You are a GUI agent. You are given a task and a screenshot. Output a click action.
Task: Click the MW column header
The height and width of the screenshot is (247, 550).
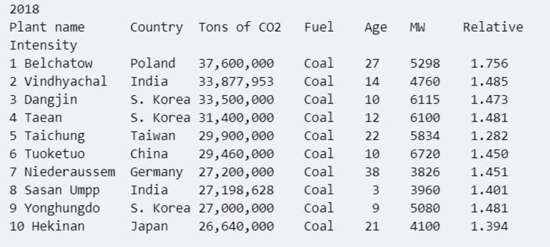[x=417, y=27]
